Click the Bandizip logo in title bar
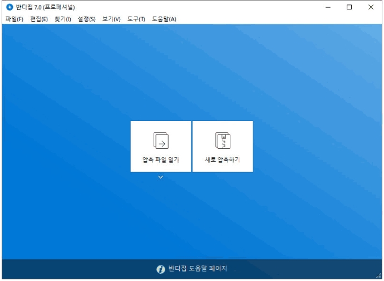 [9, 7]
